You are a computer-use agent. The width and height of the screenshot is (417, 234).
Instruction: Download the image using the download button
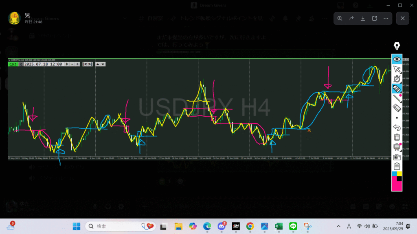tap(362, 18)
